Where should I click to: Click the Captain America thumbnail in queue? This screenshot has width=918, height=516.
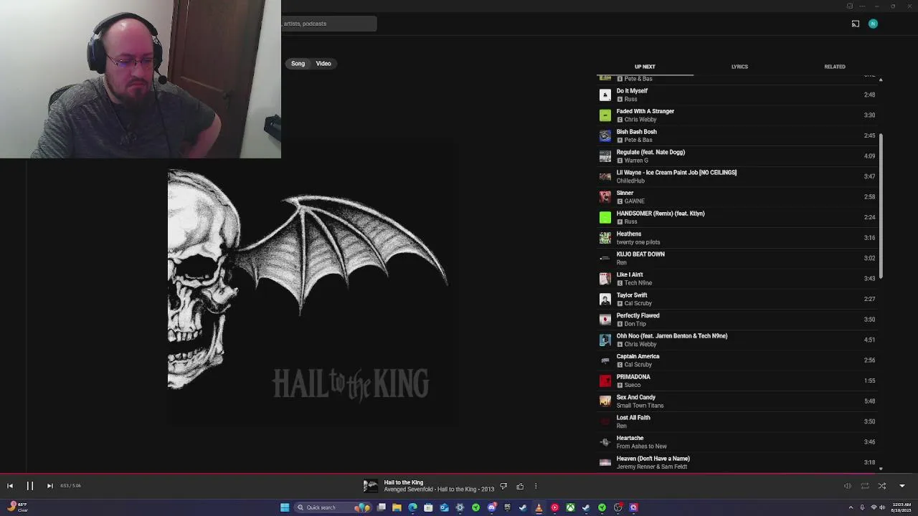pos(605,360)
